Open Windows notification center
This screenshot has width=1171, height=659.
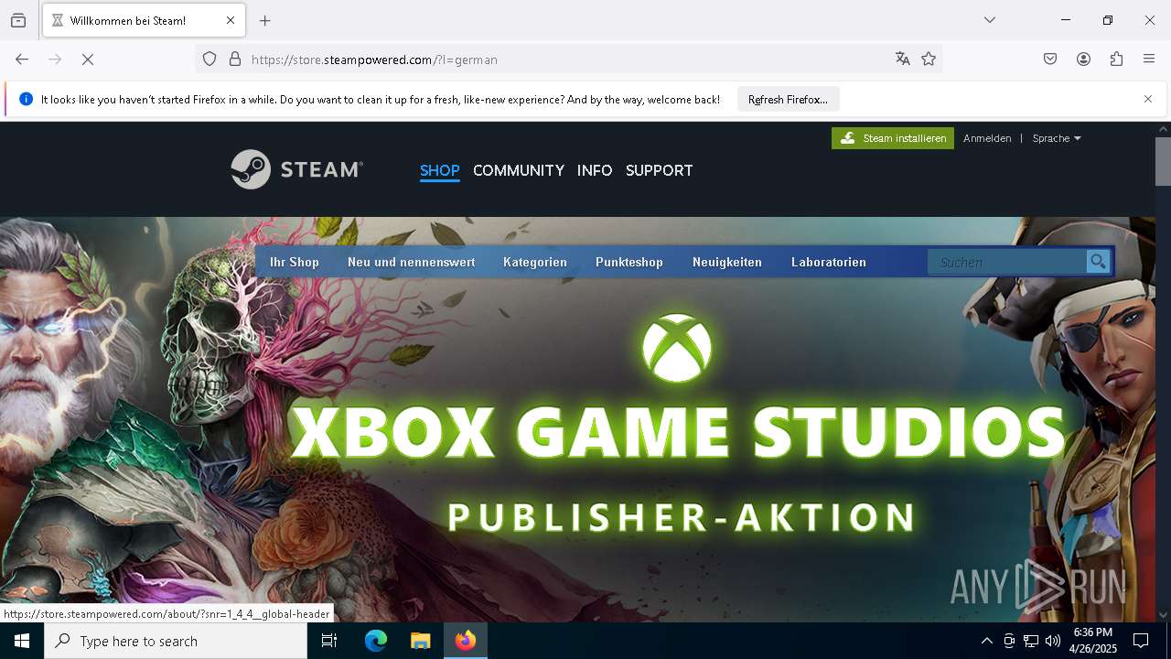[1141, 641]
